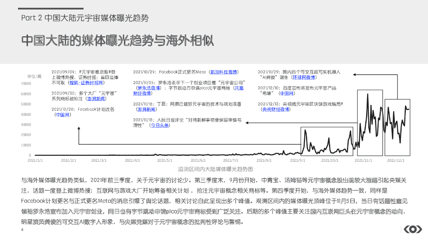Click the early September spike on the chart line

[305, 130]
